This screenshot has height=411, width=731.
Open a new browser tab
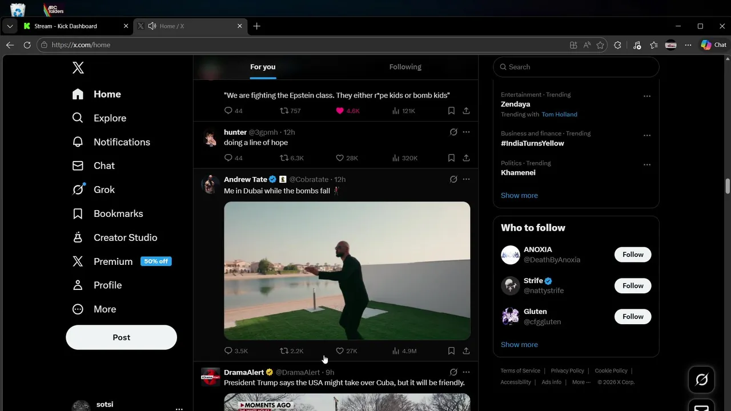click(256, 26)
